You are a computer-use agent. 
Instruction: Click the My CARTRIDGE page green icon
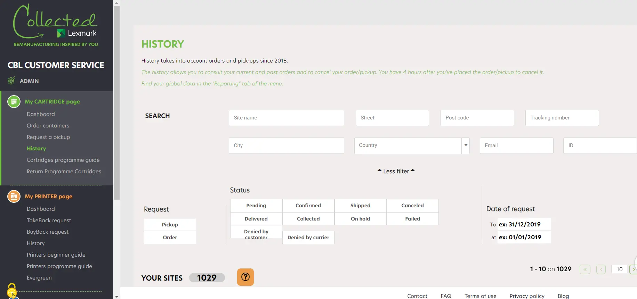click(x=14, y=101)
